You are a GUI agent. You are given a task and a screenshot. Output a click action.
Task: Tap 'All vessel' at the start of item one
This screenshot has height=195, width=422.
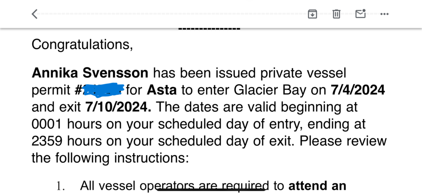click(108, 186)
